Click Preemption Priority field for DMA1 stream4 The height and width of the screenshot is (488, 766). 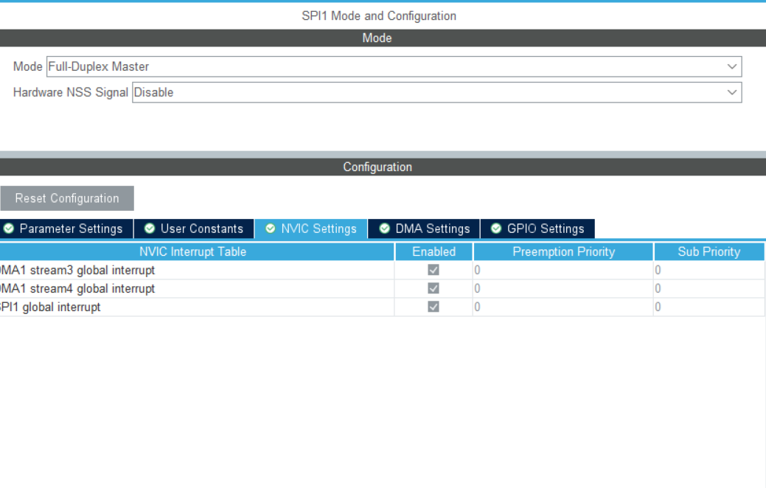coord(563,288)
